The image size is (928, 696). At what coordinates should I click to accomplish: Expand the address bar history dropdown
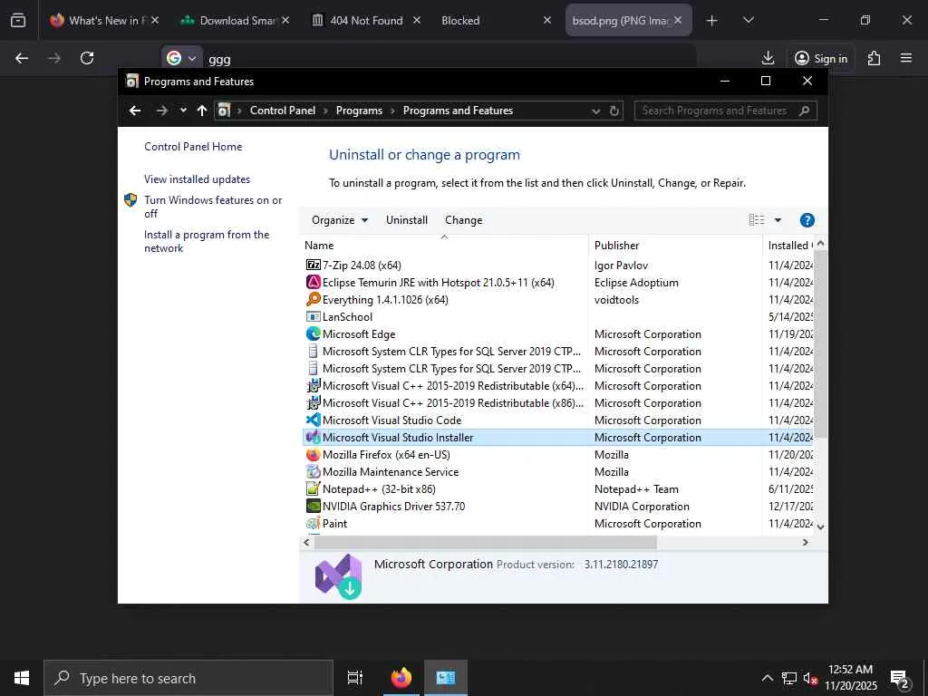(596, 111)
